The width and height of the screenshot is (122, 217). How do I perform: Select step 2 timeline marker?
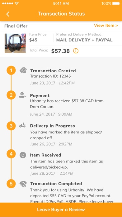click(11, 95)
